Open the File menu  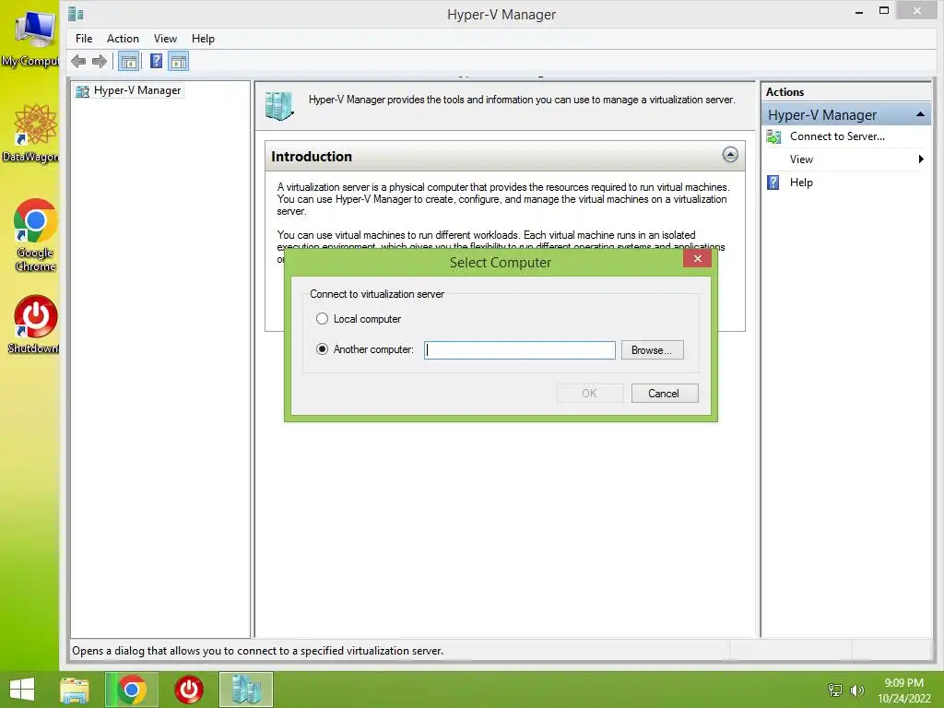pyautogui.click(x=84, y=39)
